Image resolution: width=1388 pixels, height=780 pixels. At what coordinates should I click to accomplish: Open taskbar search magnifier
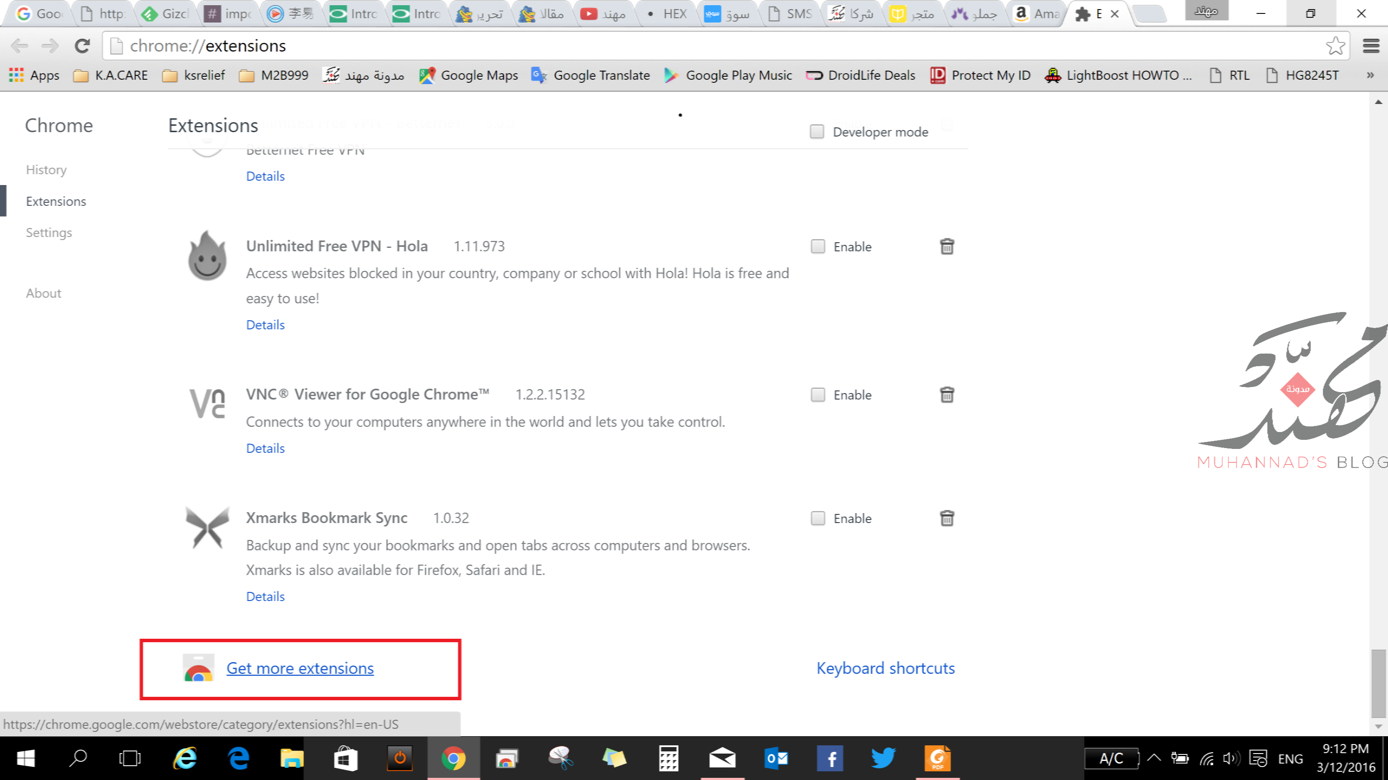pos(78,758)
